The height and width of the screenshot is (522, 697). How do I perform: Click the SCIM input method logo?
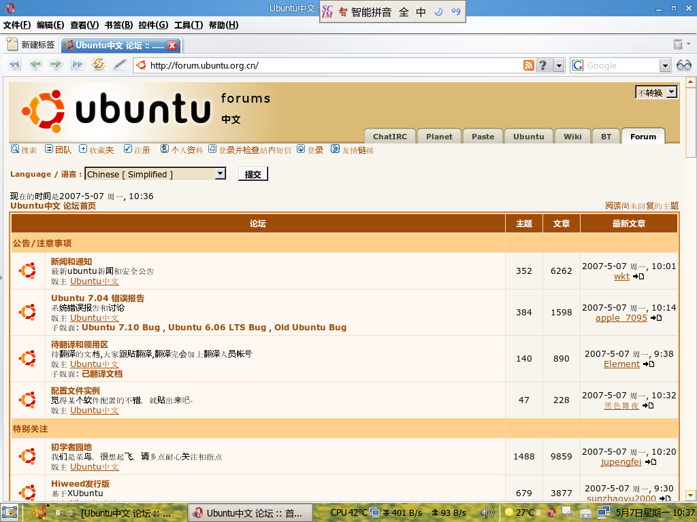[327, 12]
